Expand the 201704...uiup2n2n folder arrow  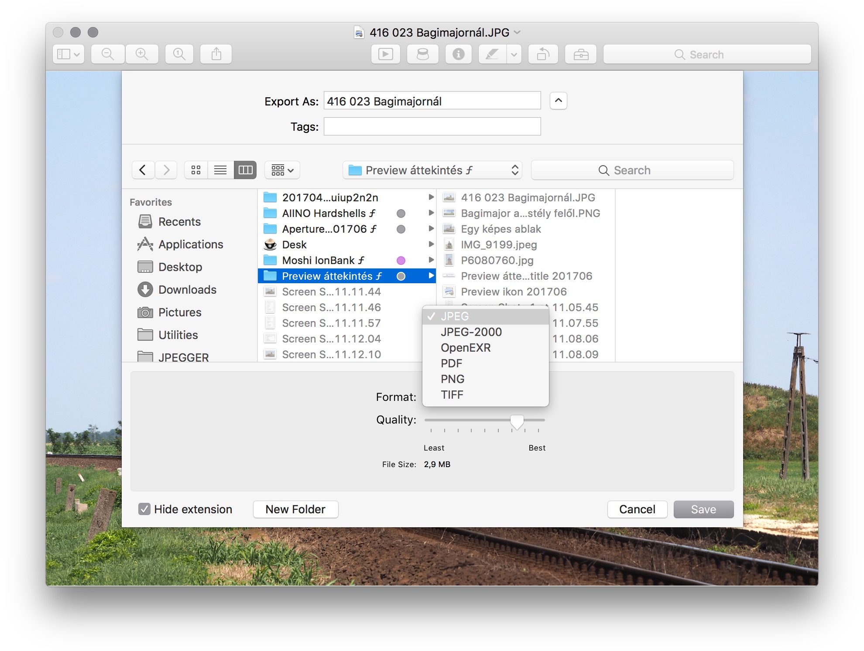tap(431, 197)
